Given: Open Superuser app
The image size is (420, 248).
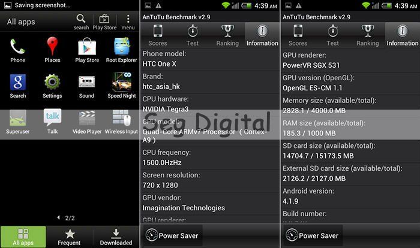Looking at the screenshot, I should pyautogui.click(x=17, y=122).
